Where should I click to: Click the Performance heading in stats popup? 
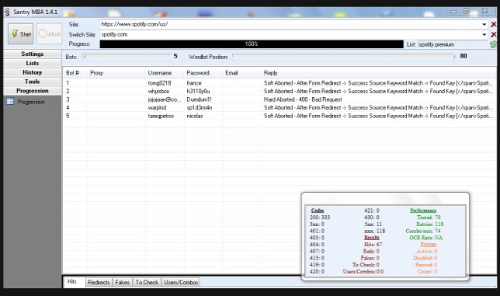[423, 211]
